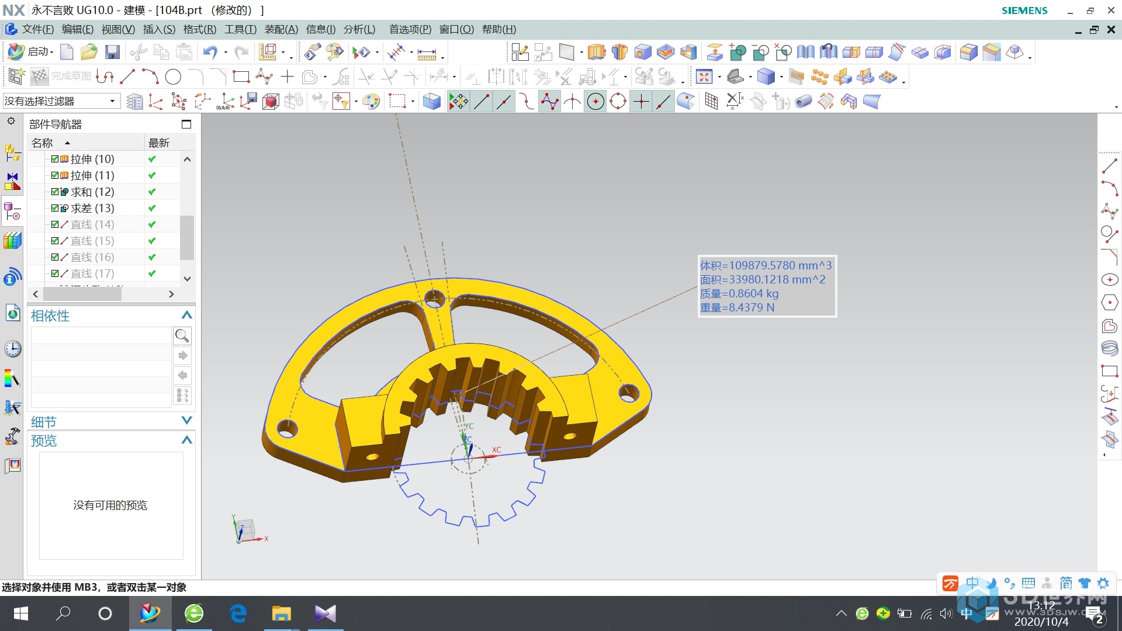Click the Tube feature icon
Viewport: 1122px width, 631px height.
804,101
